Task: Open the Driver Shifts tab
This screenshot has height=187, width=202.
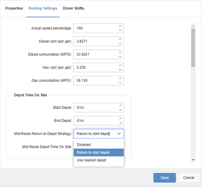Action: pyautogui.click(x=73, y=9)
